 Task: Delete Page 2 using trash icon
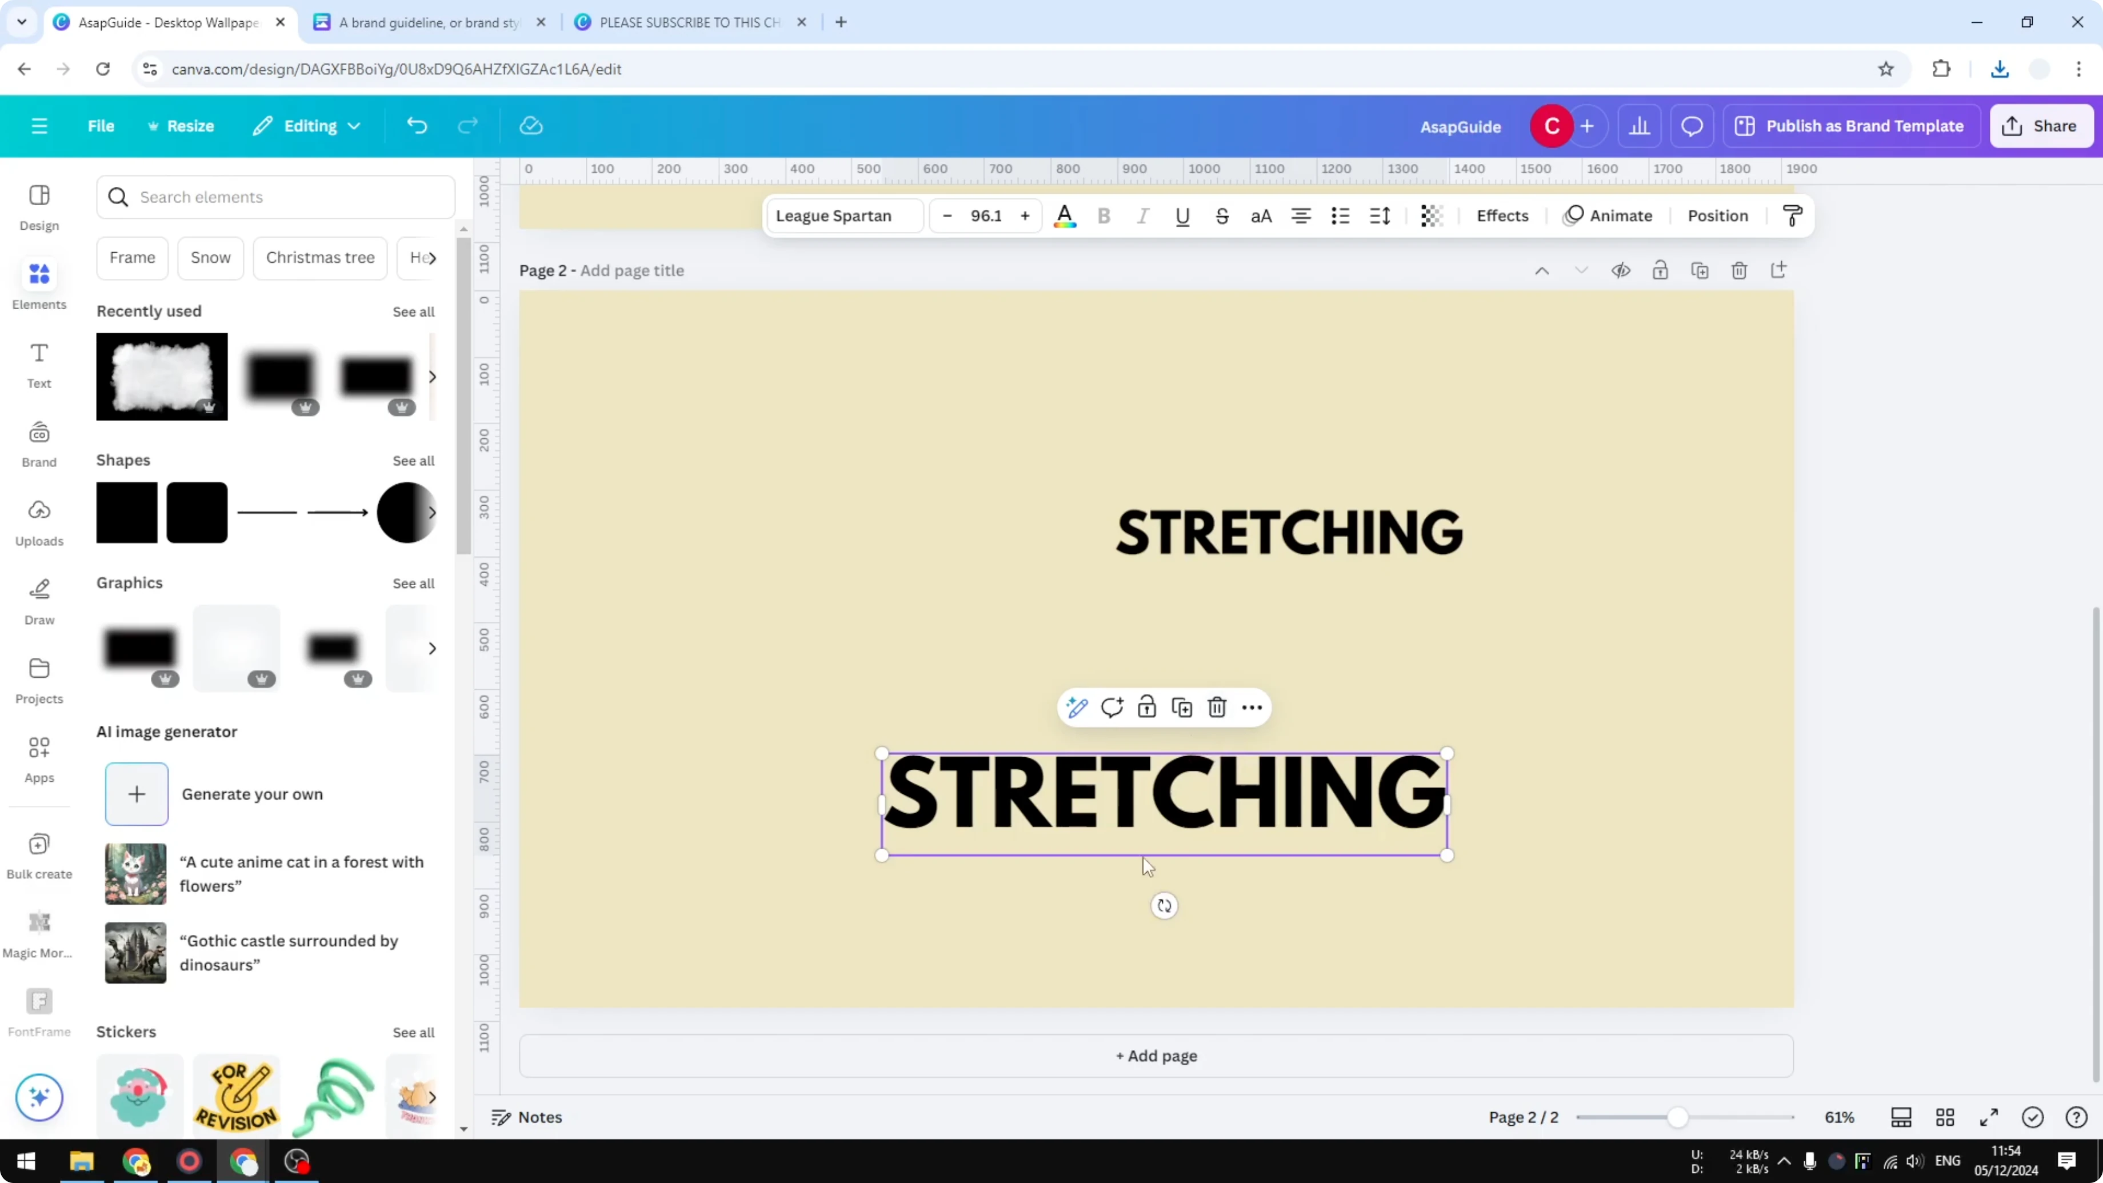1739,270
